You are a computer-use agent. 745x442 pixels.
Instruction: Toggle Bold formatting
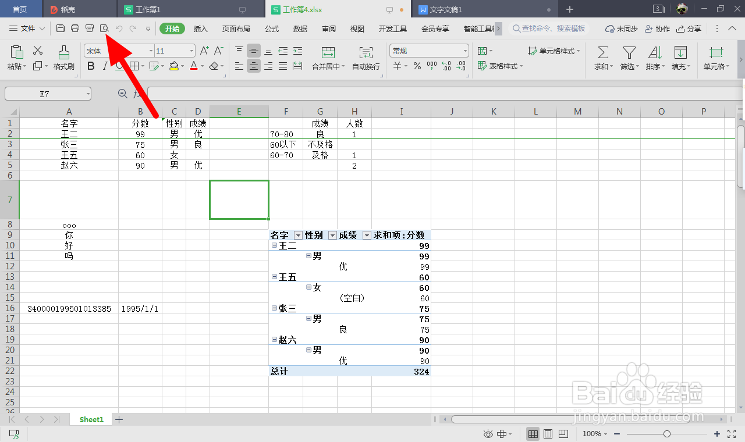click(x=90, y=66)
